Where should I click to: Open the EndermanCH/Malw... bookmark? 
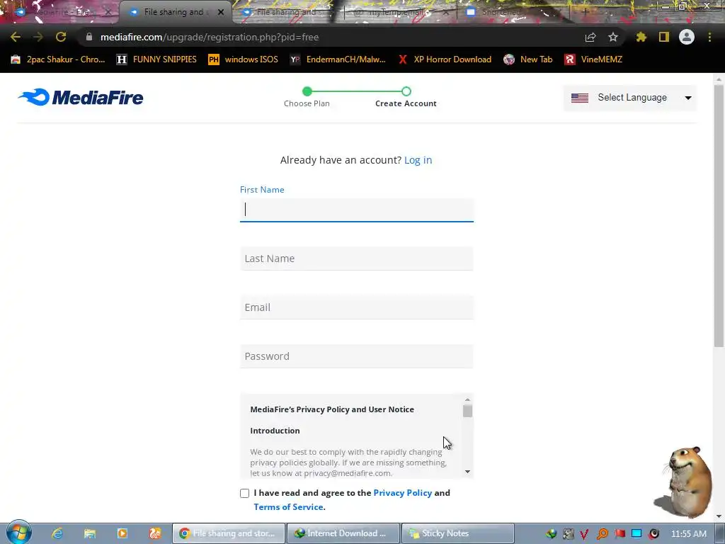(x=338, y=59)
